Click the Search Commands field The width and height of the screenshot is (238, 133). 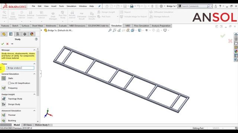click(195, 6)
